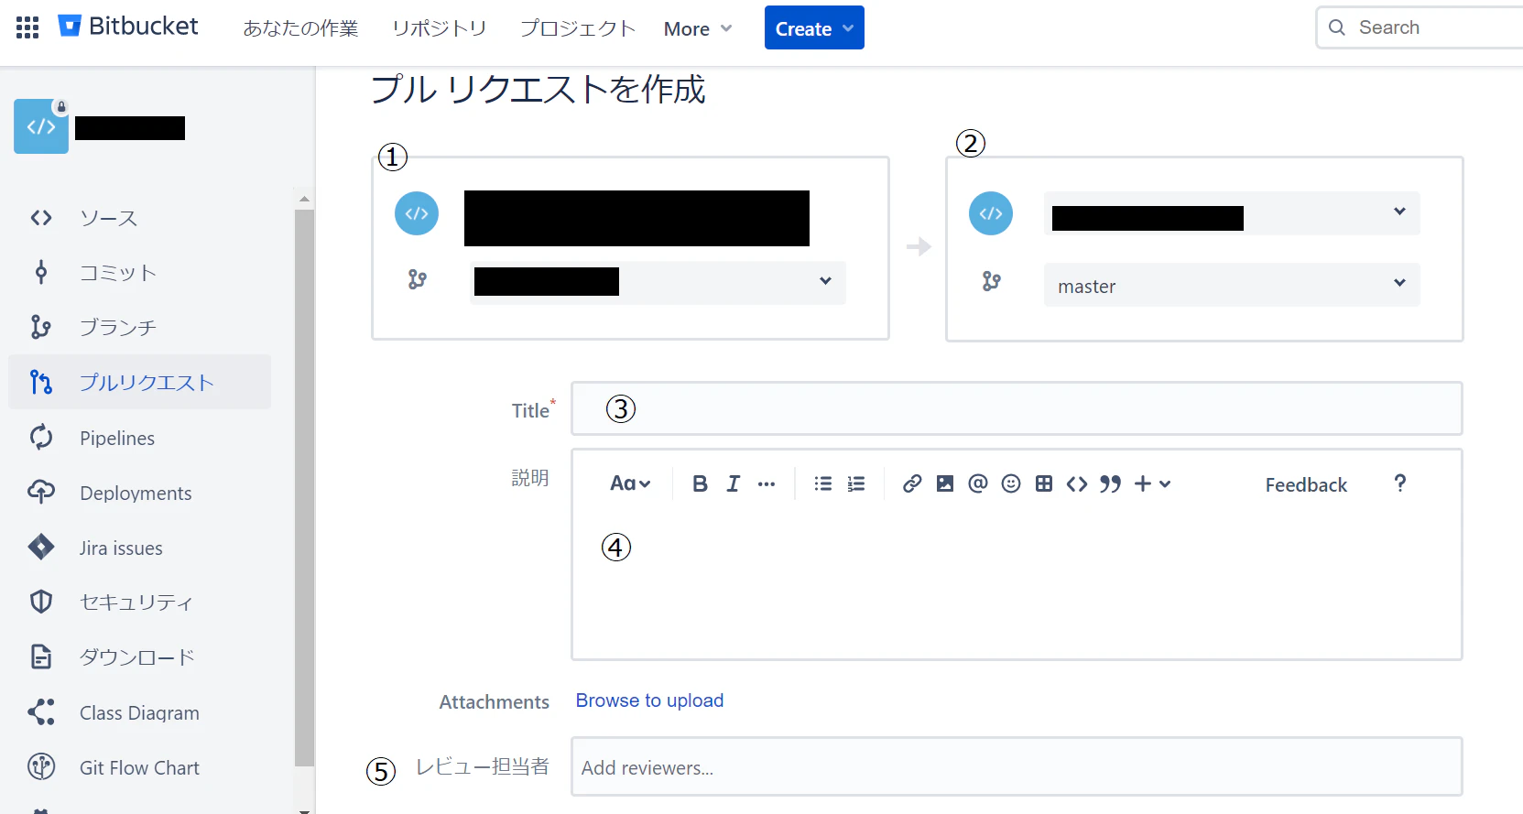
Task: Open the Create dropdown button
Action: point(814,27)
